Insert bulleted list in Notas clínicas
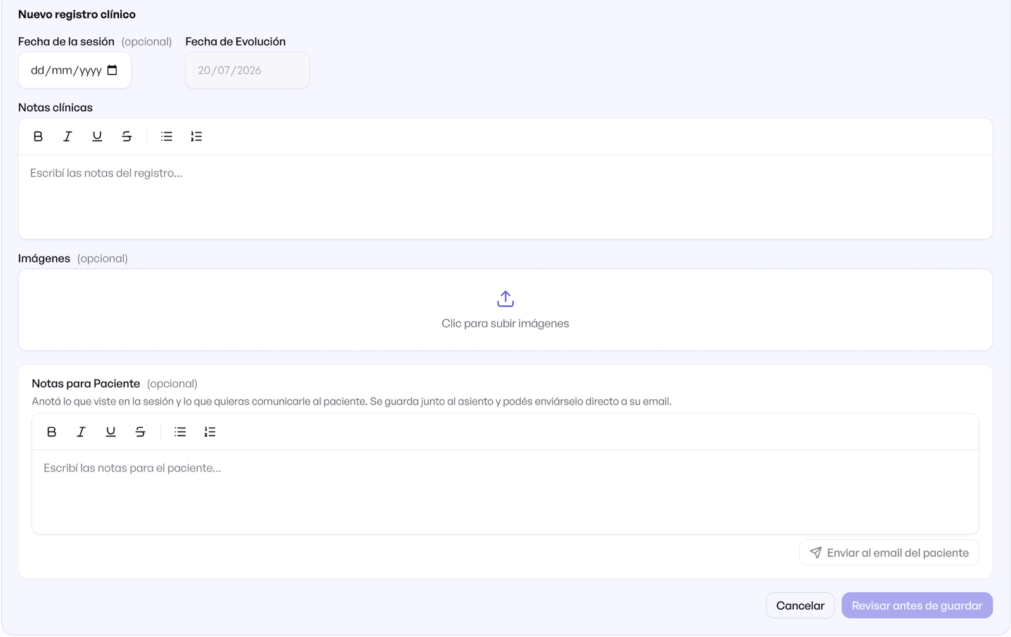This screenshot has height=637, width=1011. coord(167,136)
